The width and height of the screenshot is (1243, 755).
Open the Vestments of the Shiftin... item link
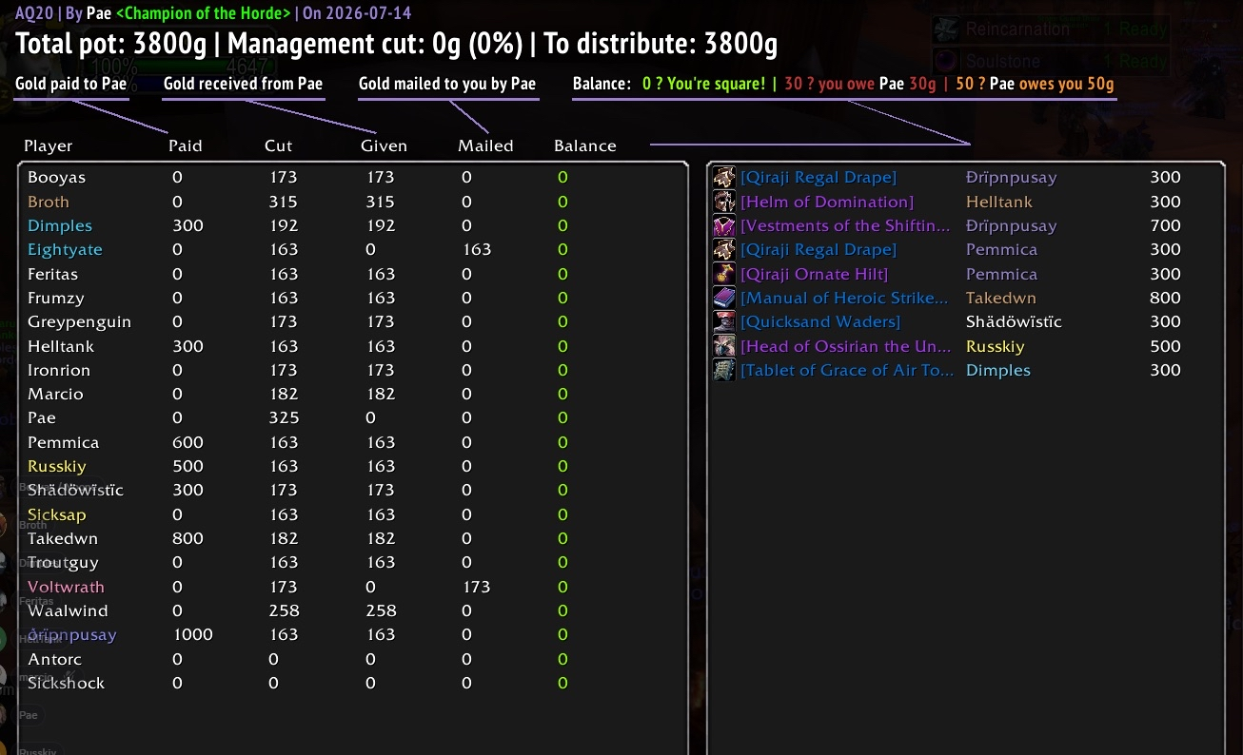pyautogui.click(x=845, y=225)
